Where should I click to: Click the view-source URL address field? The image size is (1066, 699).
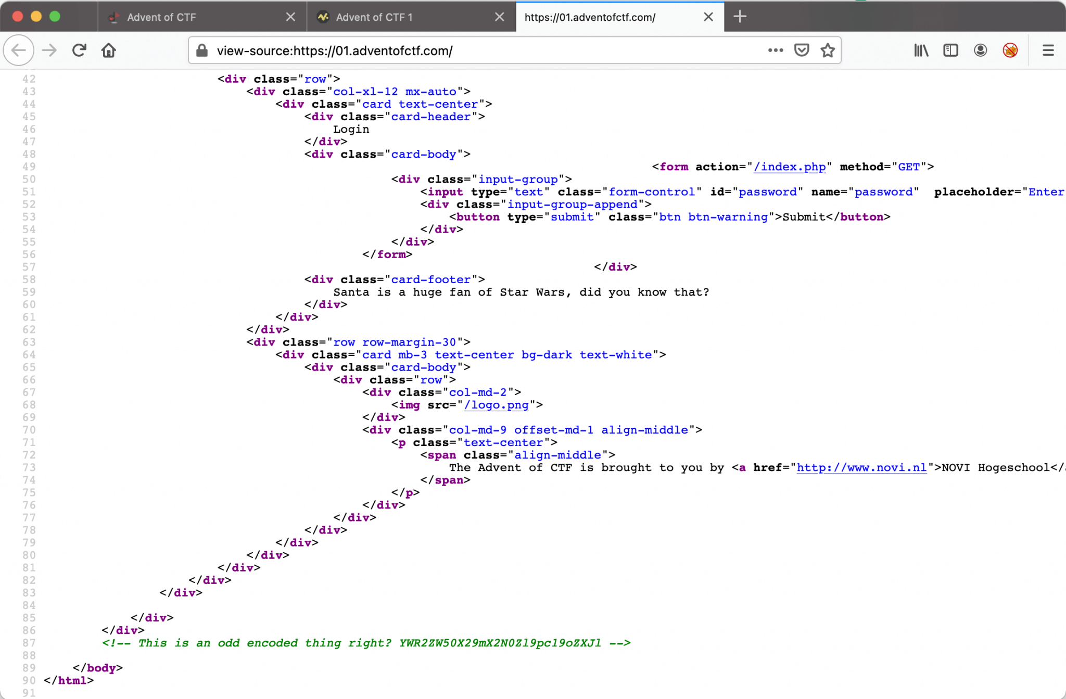tap(489, 50)
